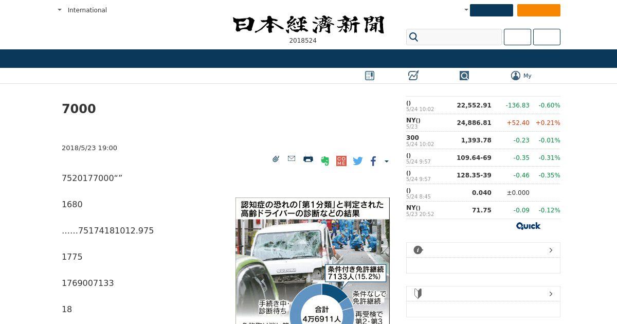Click the search magnifier icon

click(414, 37)
